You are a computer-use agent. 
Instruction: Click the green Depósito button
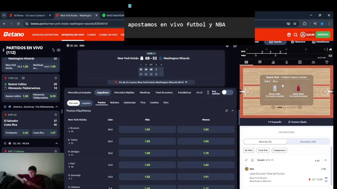pyautogui.click(x=323, y=35)
